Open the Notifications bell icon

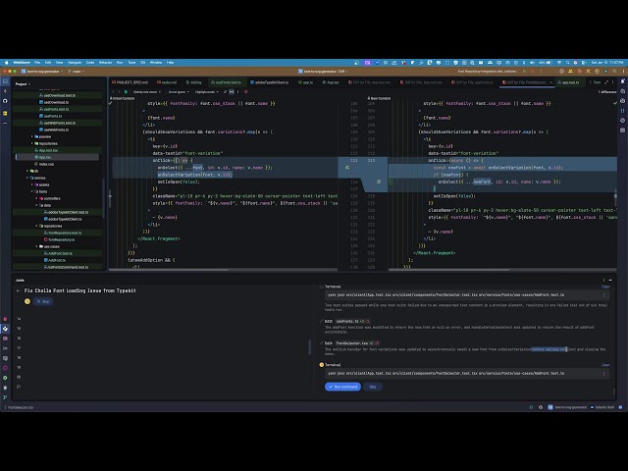(x=623, y=81)
